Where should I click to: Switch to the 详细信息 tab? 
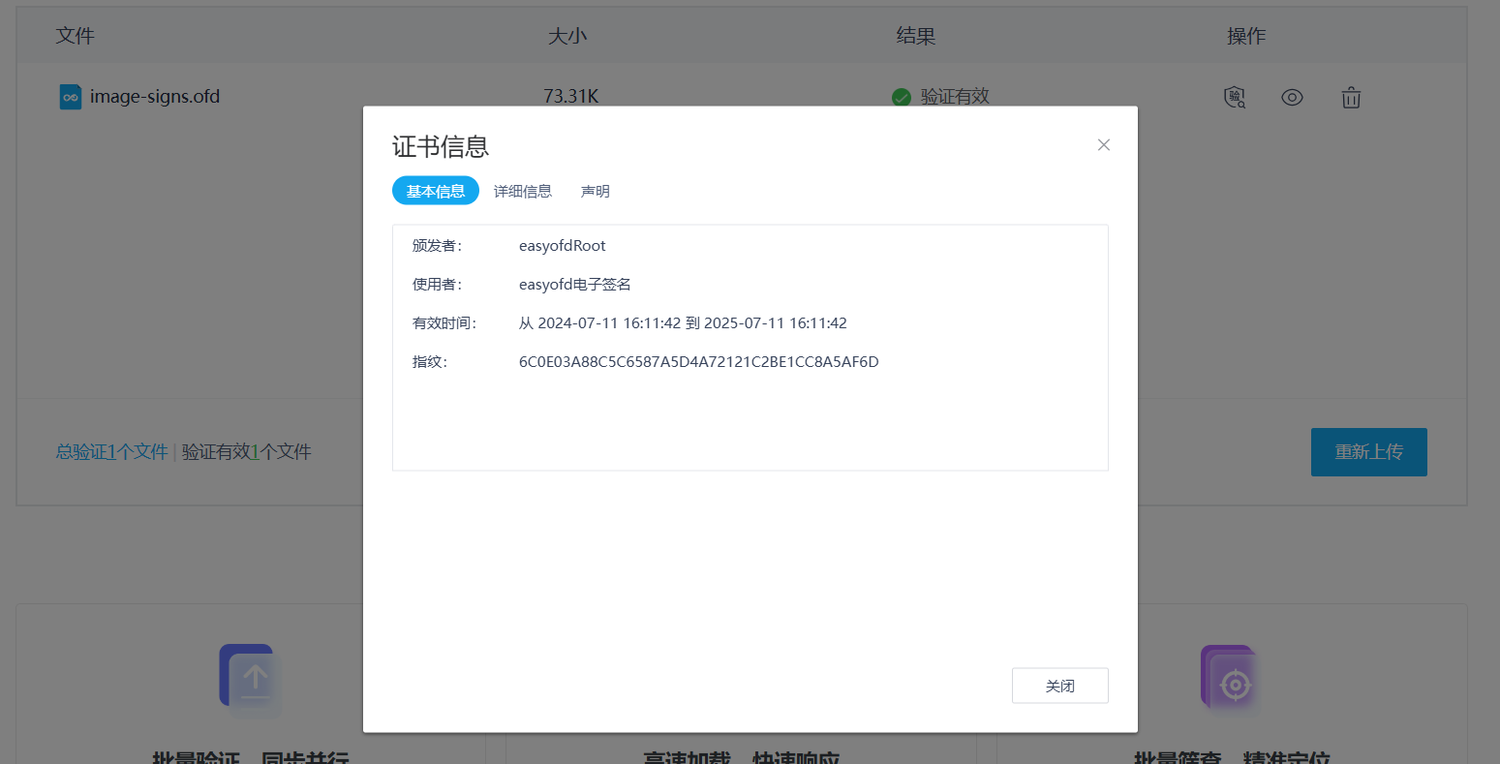[523, 191]
